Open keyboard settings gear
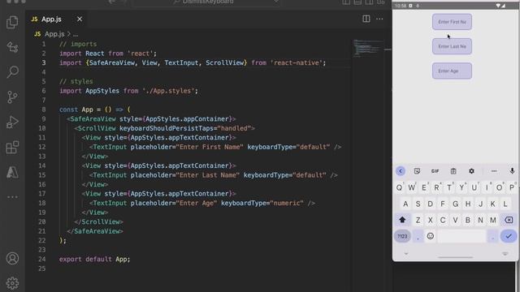This screenshot has width=520, height=292. point(471,171)
